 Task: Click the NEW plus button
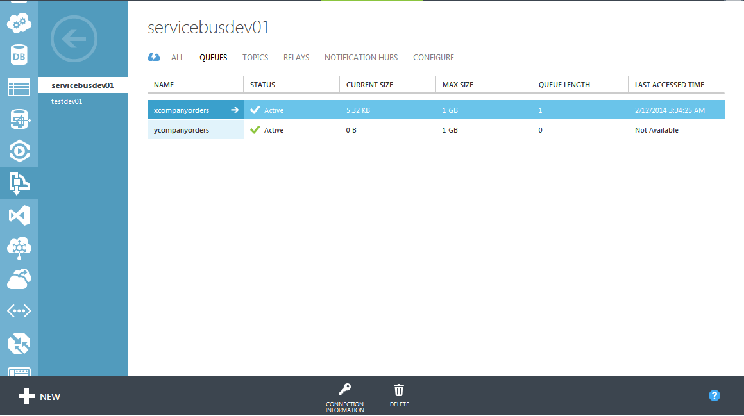39,396
